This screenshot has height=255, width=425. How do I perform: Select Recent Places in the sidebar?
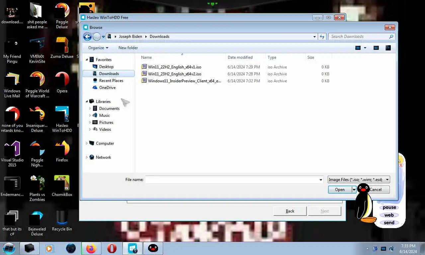pyautogui.click(x=111, y=81)
